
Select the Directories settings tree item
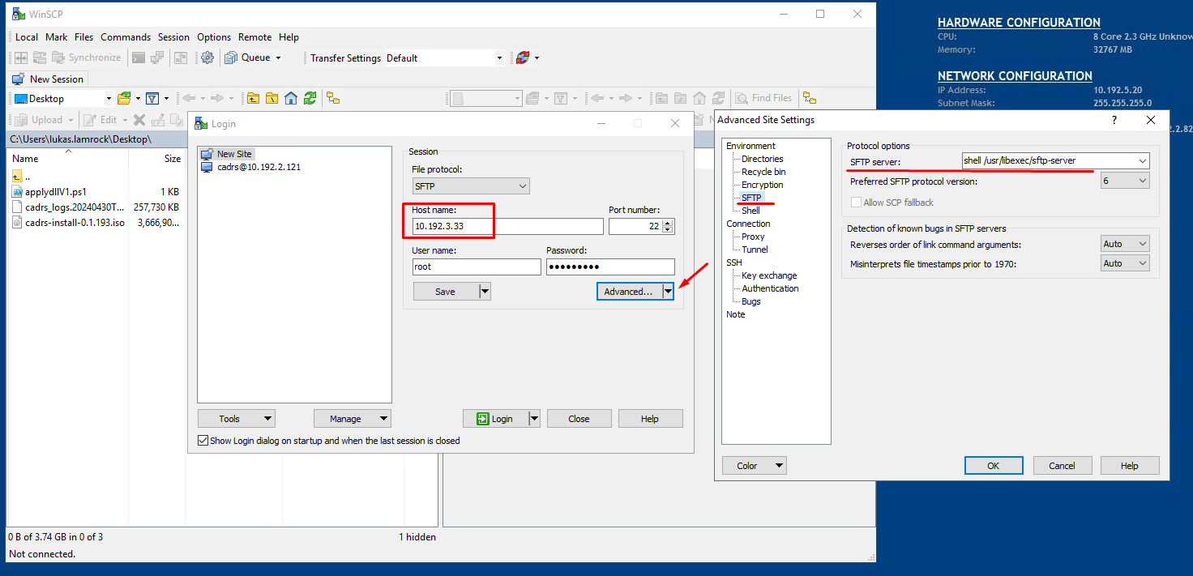point(762,159)
